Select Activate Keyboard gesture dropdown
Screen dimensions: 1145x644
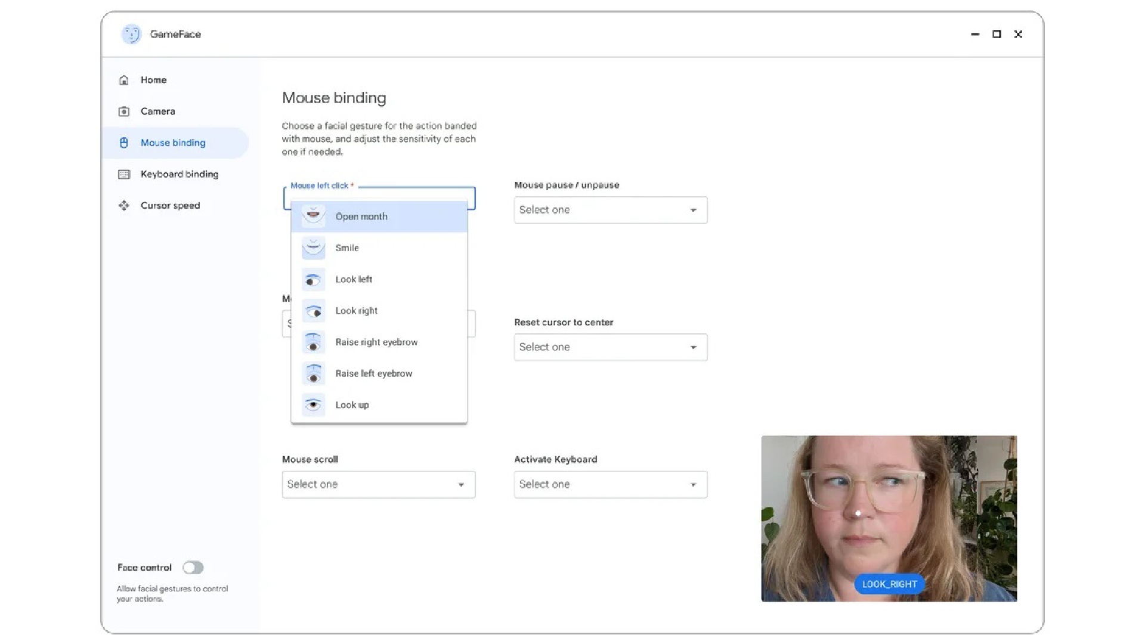pyautogui.click(x=610, y=484)
